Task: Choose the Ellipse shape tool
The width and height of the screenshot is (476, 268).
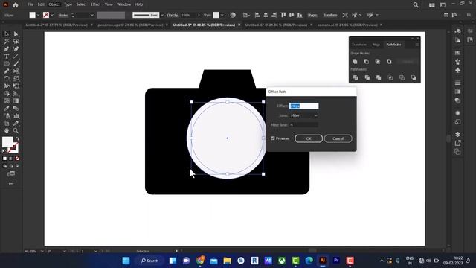Action: click(7, 64)
